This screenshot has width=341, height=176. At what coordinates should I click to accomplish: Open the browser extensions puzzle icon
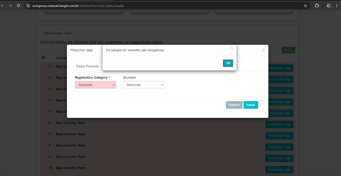pyautogui.click(x=317, y=6)
